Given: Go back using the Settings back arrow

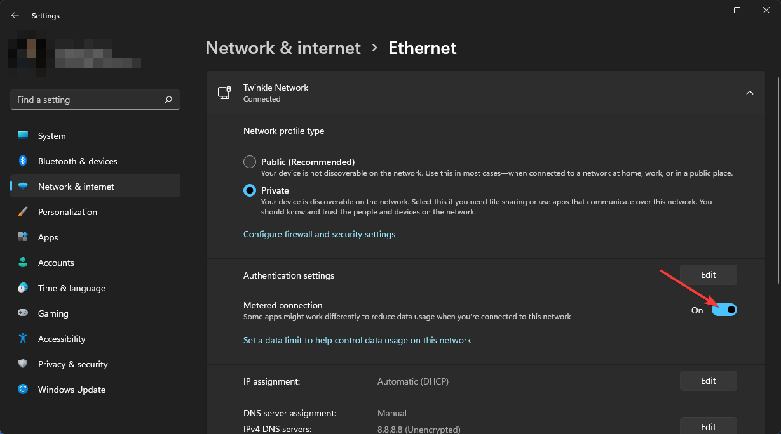Looking at the screenshot, I should tap(15, 16).
